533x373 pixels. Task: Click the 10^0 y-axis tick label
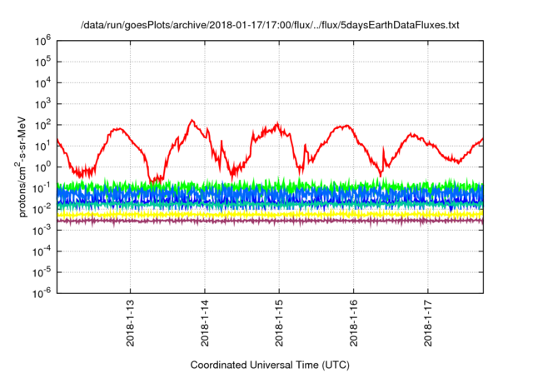[42, 167]
